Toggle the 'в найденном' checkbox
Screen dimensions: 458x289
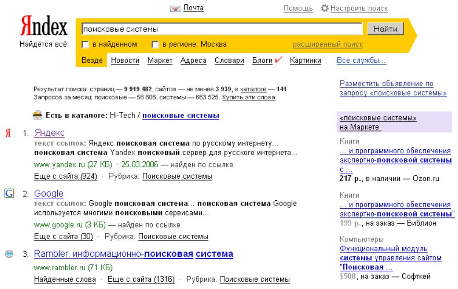point(85,44)
